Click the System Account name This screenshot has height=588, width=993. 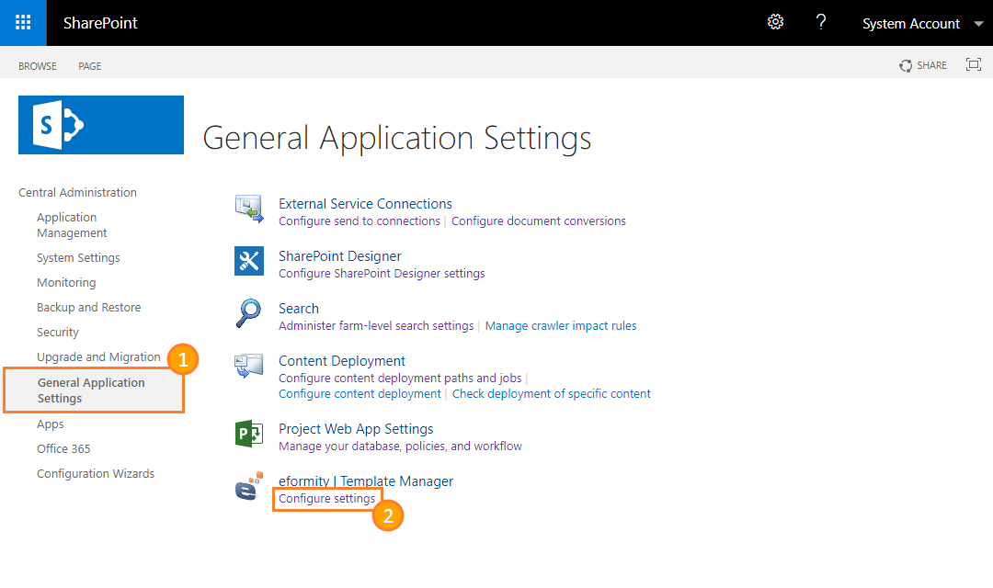pos(910,23)
